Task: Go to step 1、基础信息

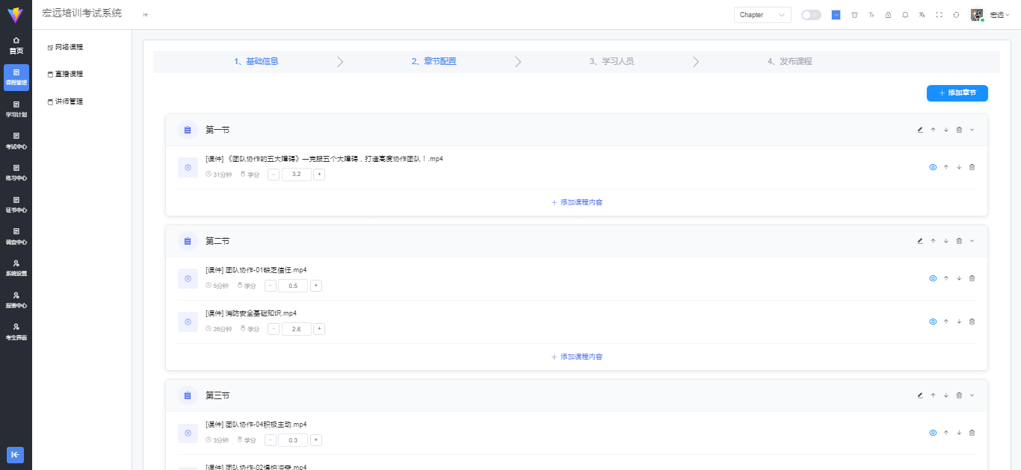Action: tap(258, 61)
